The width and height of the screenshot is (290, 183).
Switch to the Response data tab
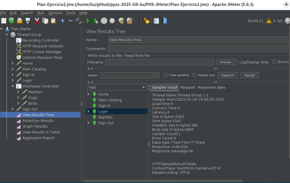(x=211, y=87)
